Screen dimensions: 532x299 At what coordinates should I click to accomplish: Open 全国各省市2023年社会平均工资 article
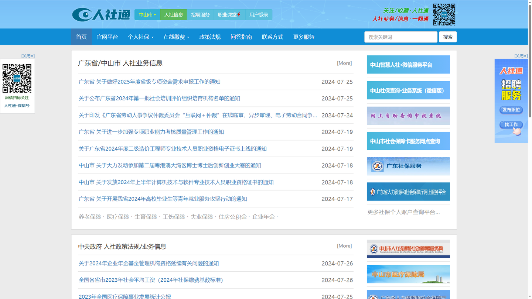[151, 280]
